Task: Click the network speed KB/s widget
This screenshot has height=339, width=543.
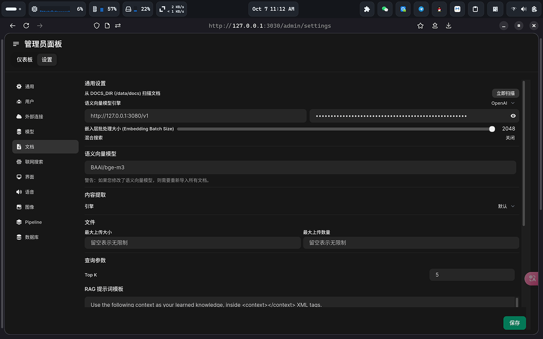Action: tap(171, 9)
